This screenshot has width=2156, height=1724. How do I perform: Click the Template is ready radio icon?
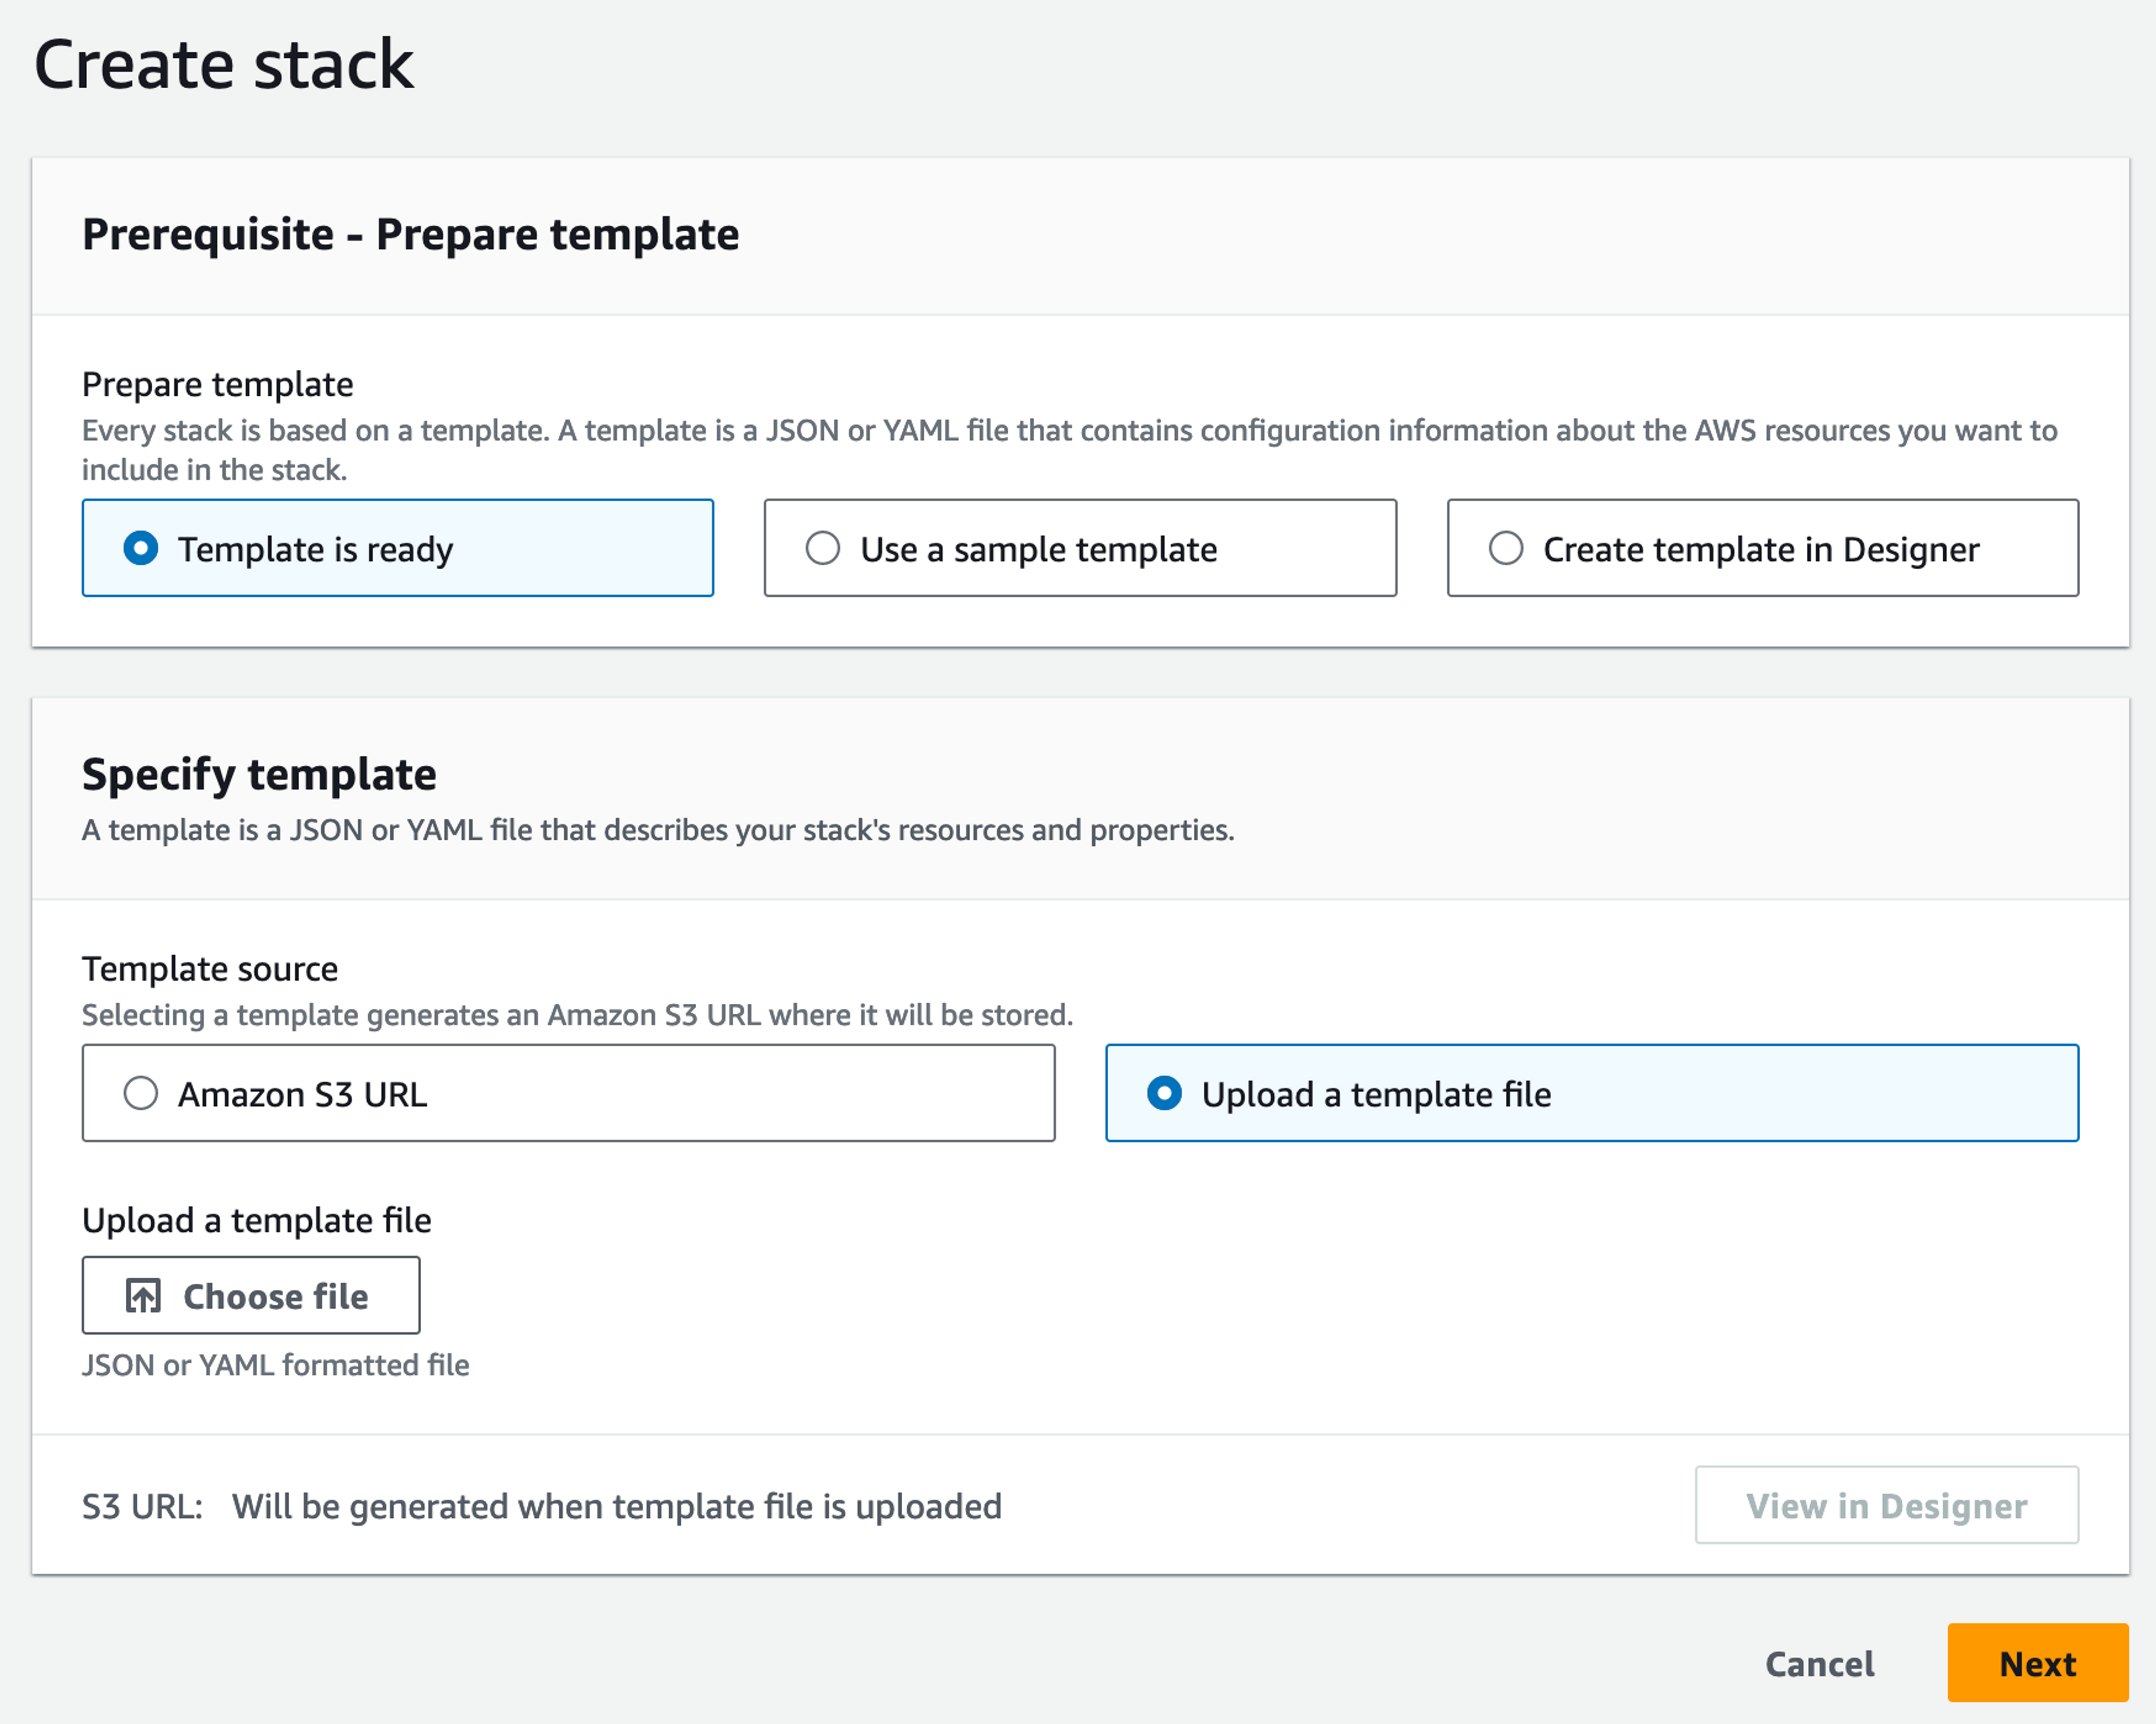tap(141, 547)
